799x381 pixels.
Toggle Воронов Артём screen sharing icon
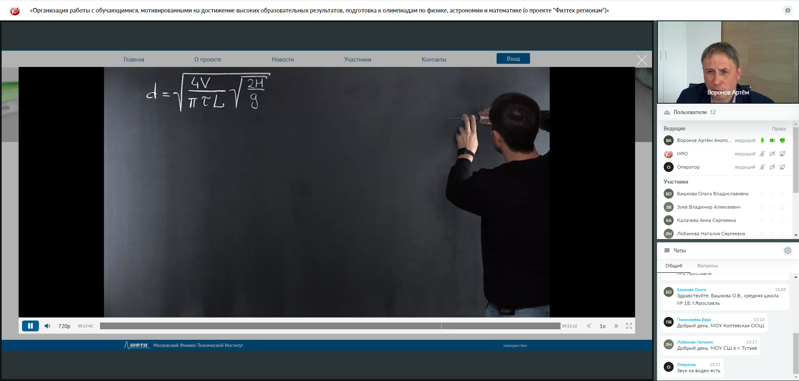coord(782,141)
